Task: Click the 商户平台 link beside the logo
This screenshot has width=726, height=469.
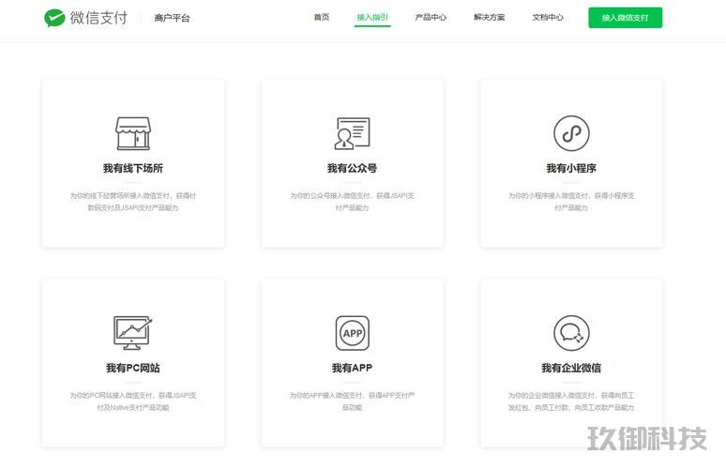Action: [x=172, y=18]
